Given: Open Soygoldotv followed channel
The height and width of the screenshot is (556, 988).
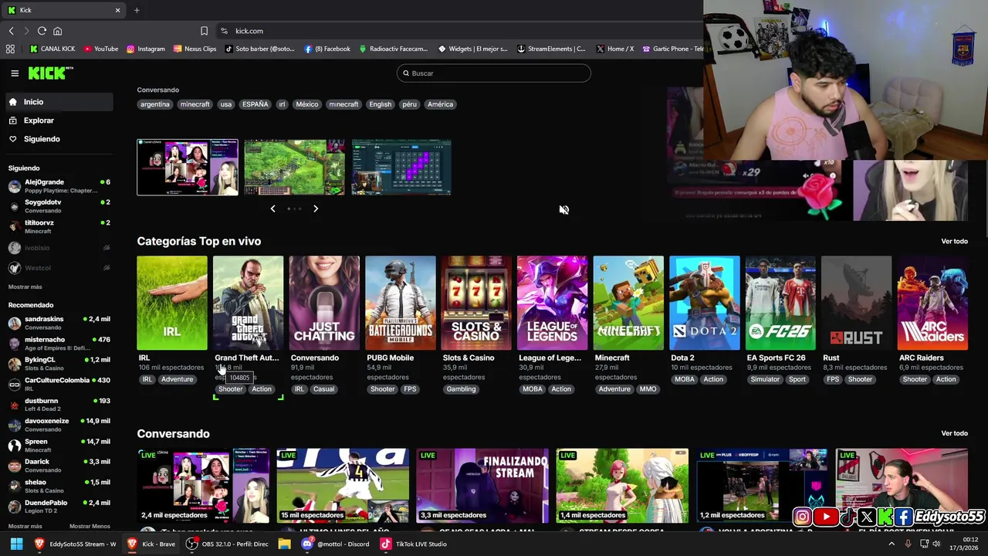Looking at the screenshot, I should (x=59, y=206).
